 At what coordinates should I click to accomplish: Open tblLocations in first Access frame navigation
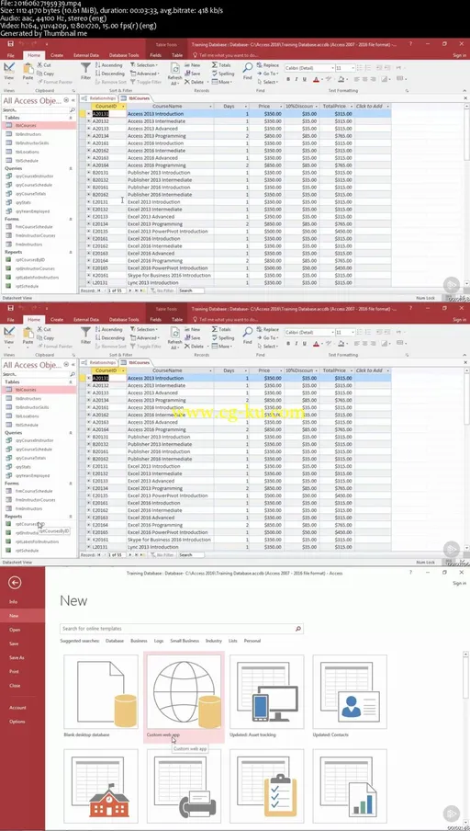[x=27, y=152]
